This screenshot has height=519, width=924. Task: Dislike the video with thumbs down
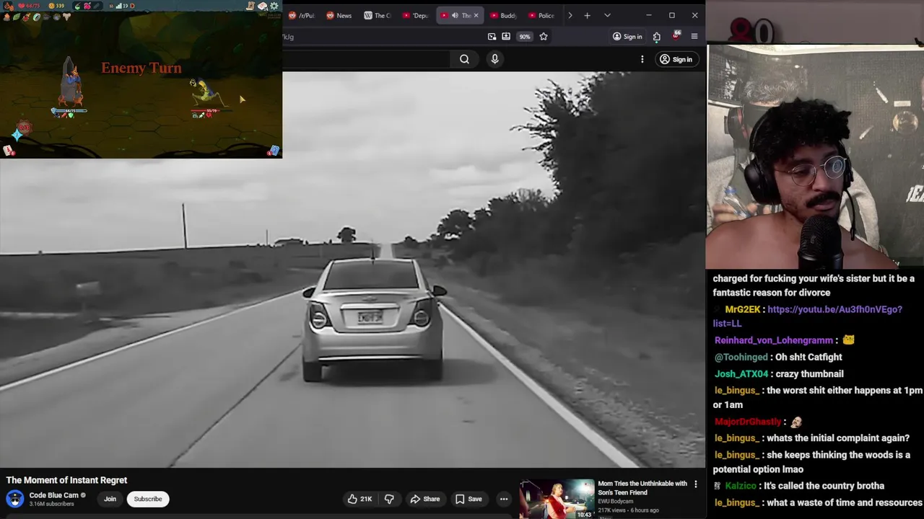click(389, 499)
